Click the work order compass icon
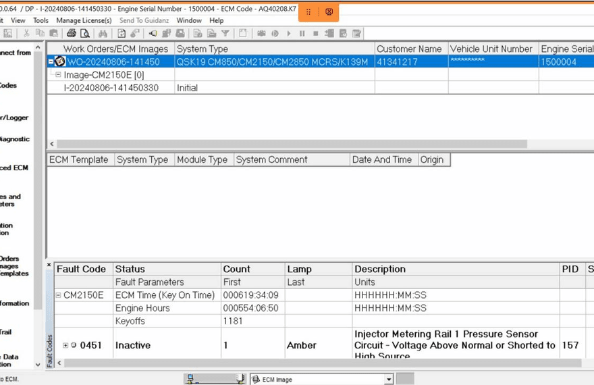This screenshot has width=594, height=385. point(60,61)
